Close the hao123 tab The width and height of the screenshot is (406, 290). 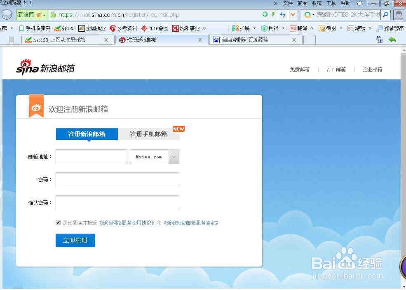tap(106, 40)
